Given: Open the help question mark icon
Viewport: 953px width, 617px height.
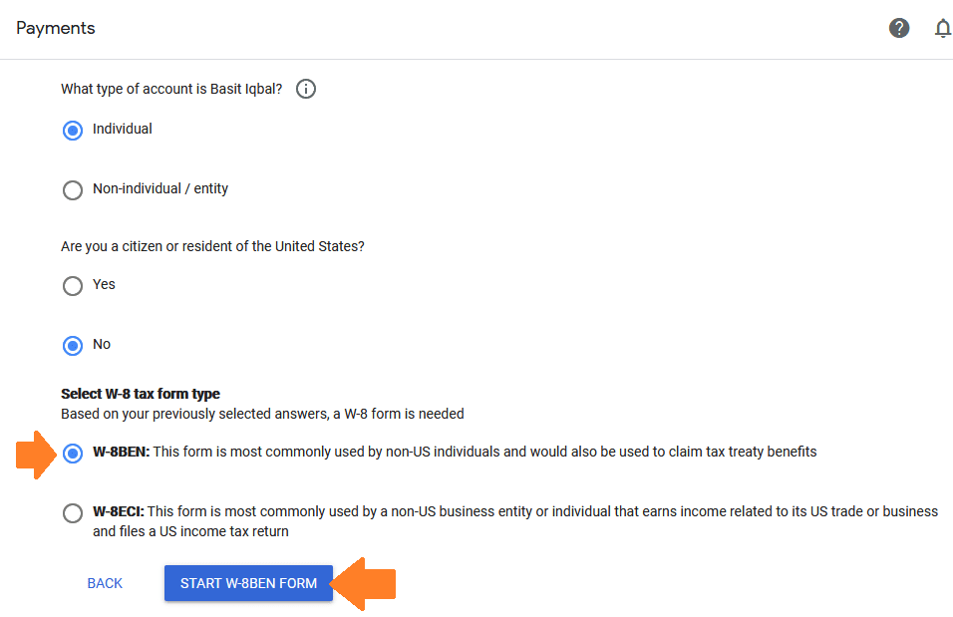Looking at the screenshot, I should click(x=899, y=28).
